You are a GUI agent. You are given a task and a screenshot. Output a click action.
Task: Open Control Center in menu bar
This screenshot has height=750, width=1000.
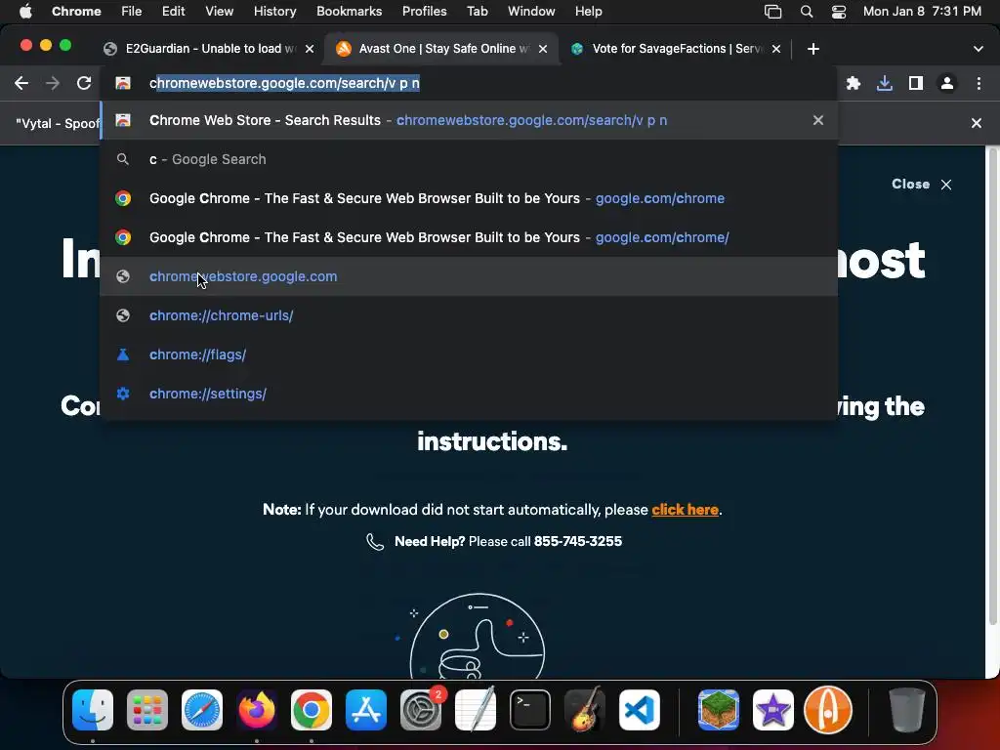click(838, 12)
